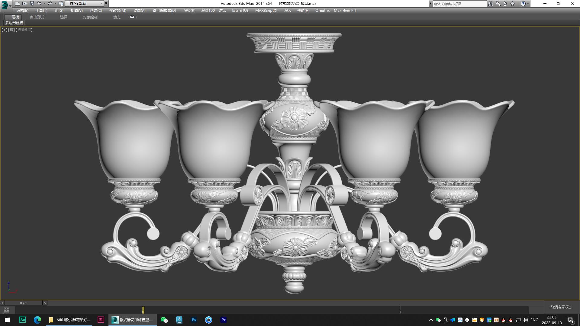
Task: Toggle the project folder button
Action: (60, 4)
